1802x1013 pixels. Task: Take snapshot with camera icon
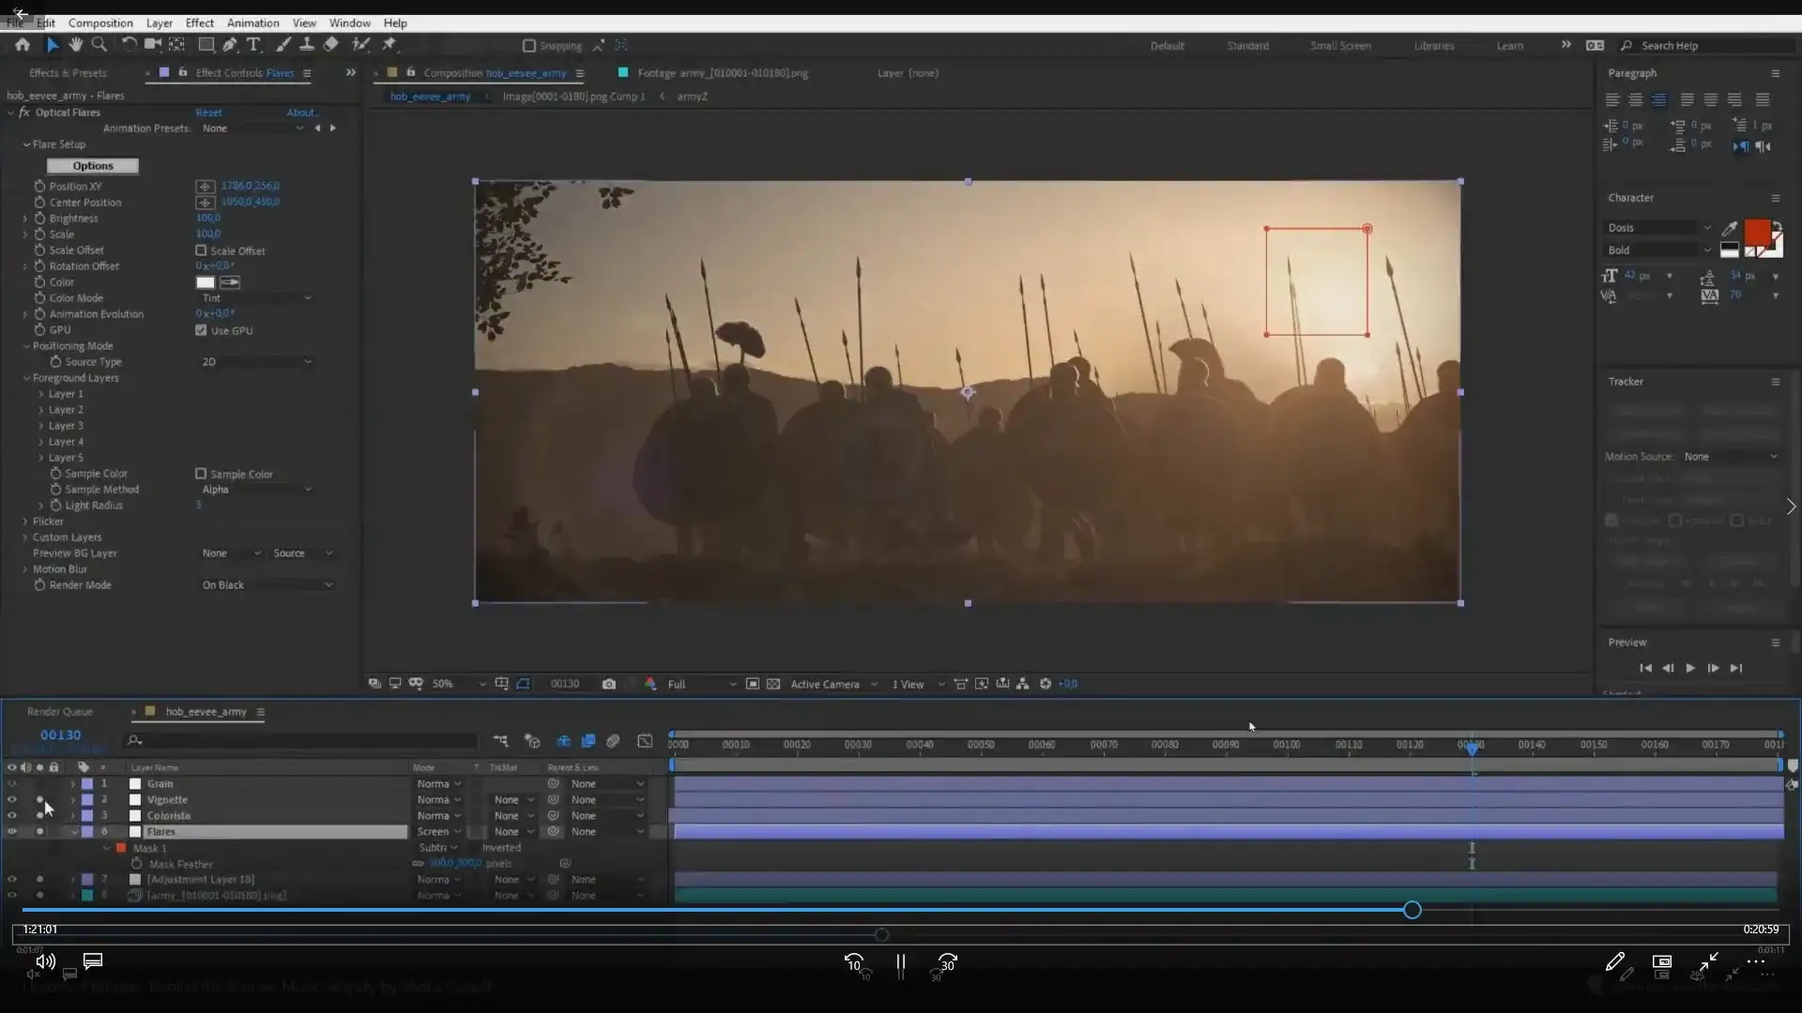point(609,684)
